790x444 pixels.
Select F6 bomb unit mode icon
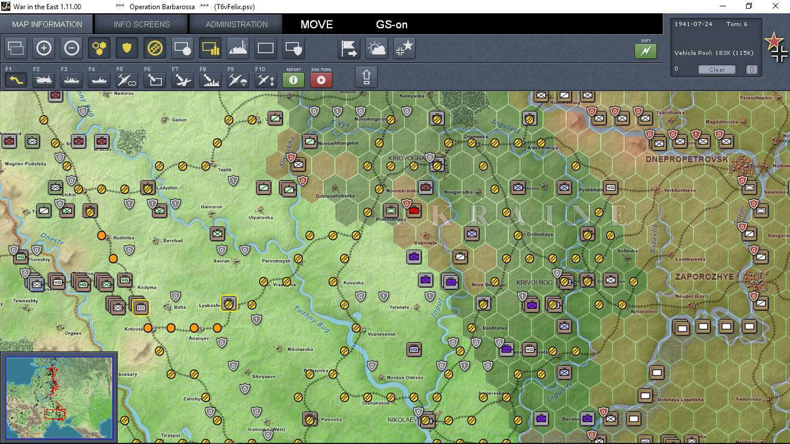point(155,80)
